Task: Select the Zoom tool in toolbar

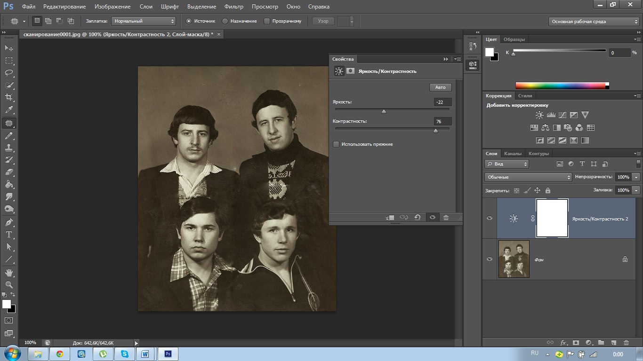Action: [9, 284]
